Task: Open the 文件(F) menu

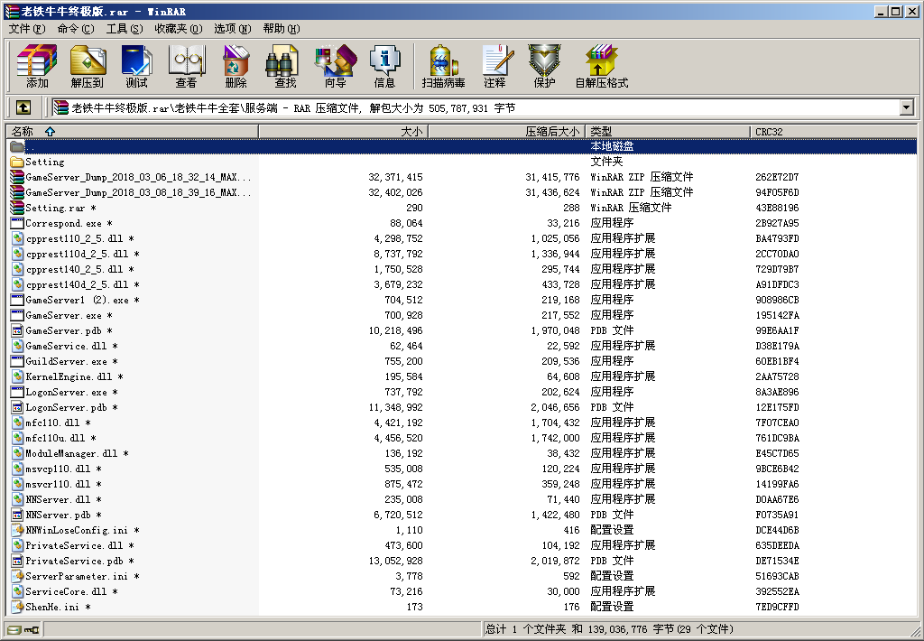Action: click(27, 29)
